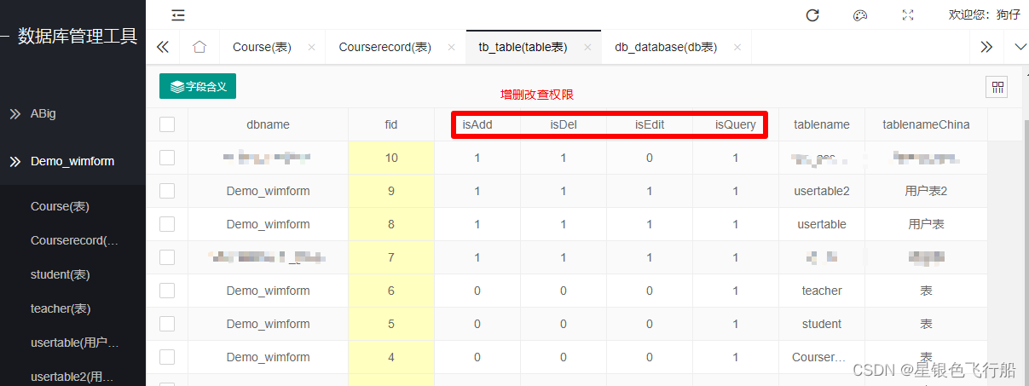Click the fid column header
1029x386 pixels.
pyautogui.click(x=391, y=124)
